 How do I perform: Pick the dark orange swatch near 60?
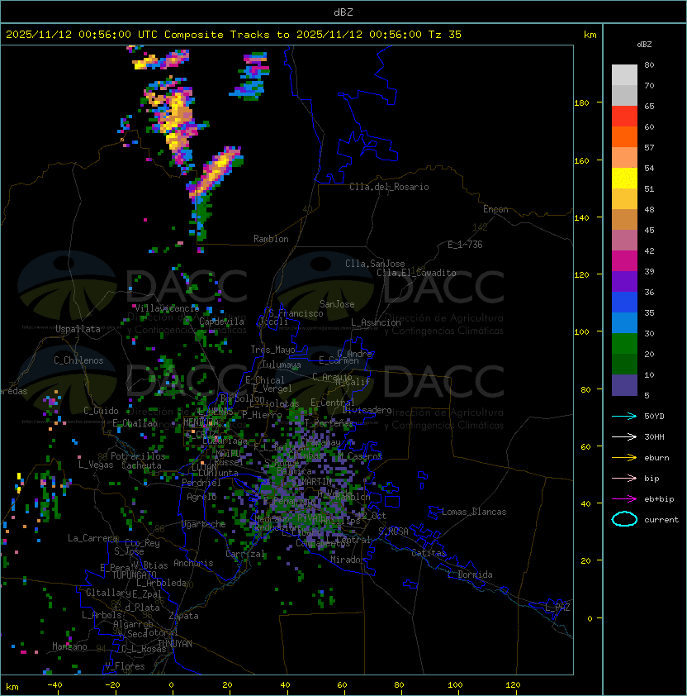coord(624,136)
